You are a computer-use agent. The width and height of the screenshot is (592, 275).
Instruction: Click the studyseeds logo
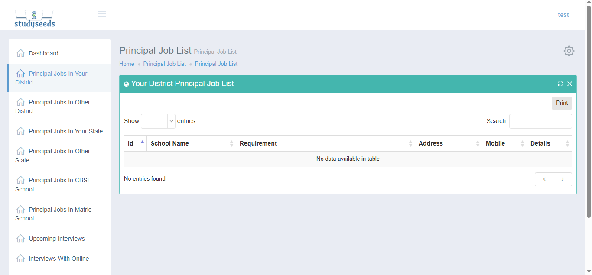[35, 19]
